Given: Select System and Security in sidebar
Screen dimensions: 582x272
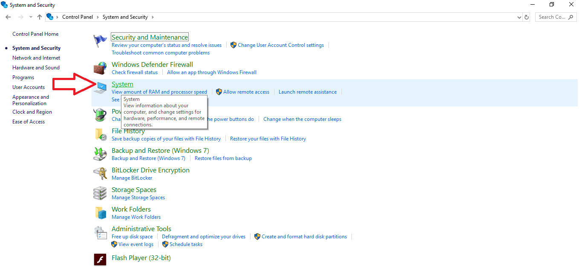Looking at the screenshot, I should [36, 48].
